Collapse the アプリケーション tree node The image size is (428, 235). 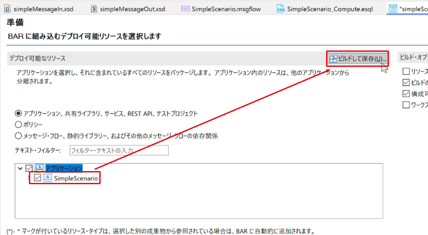20,168
